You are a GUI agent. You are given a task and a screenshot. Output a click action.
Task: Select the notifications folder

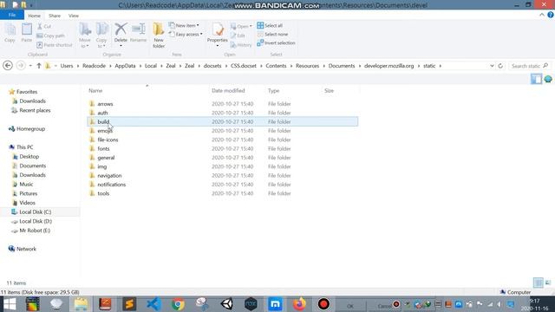pyautogui.click(x=112, y=185)
